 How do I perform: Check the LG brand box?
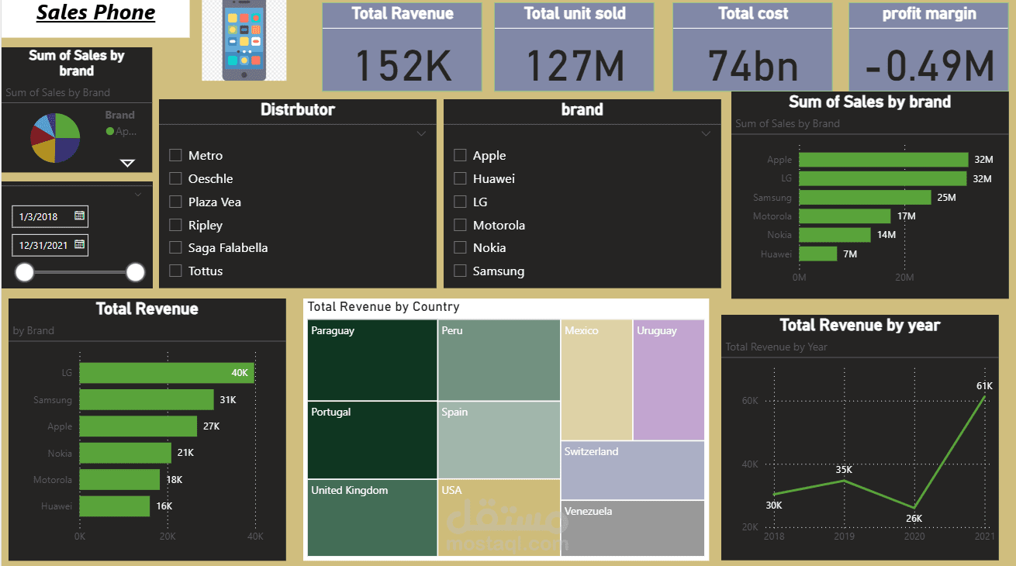[460, 202]
